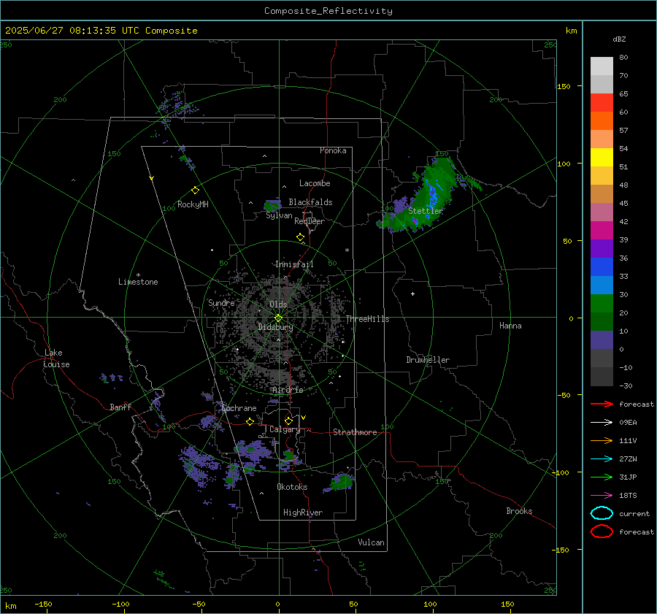Screen dimensions: 657x614
Task: Select the green 30 dBZ color swatch
Action: [x=602, y=303]
